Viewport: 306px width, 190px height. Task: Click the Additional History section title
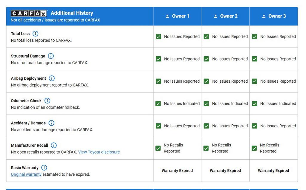click(72, 13)
